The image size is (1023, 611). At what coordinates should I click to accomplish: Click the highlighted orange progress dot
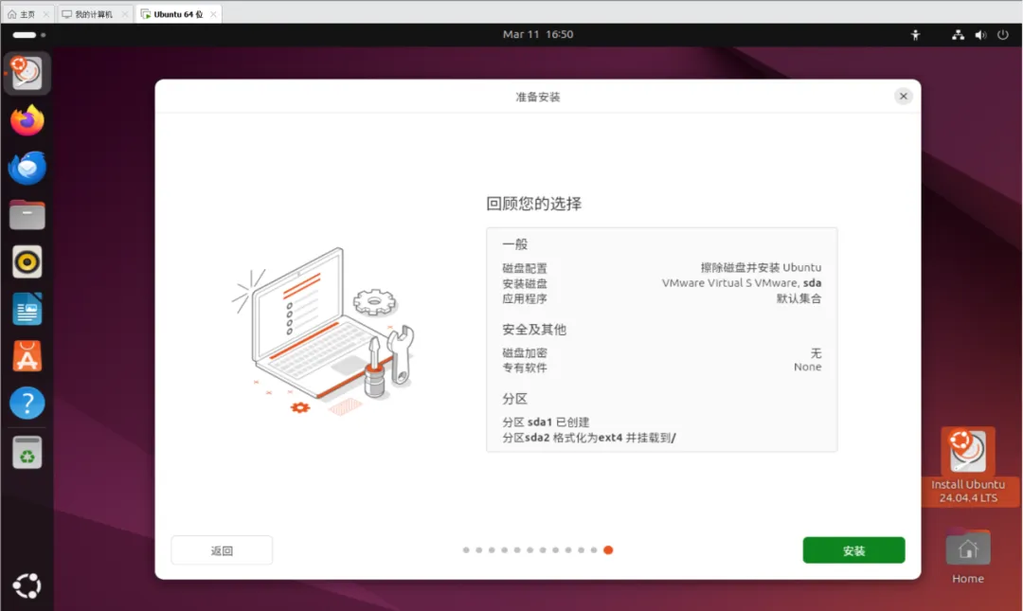point(608,550)
